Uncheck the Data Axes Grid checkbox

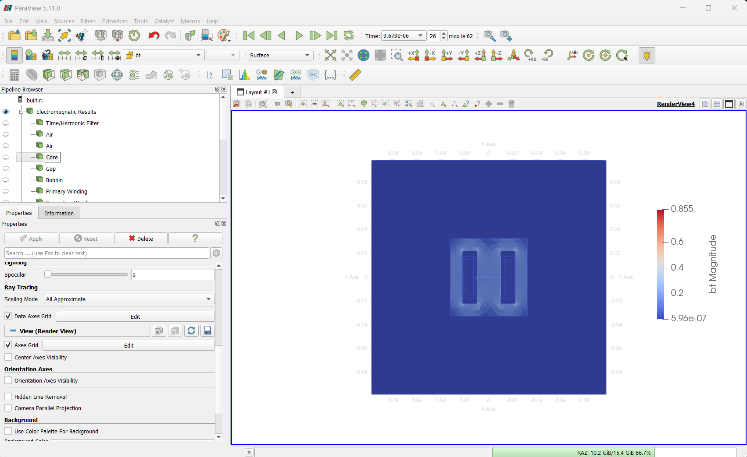tap(8, 316)
